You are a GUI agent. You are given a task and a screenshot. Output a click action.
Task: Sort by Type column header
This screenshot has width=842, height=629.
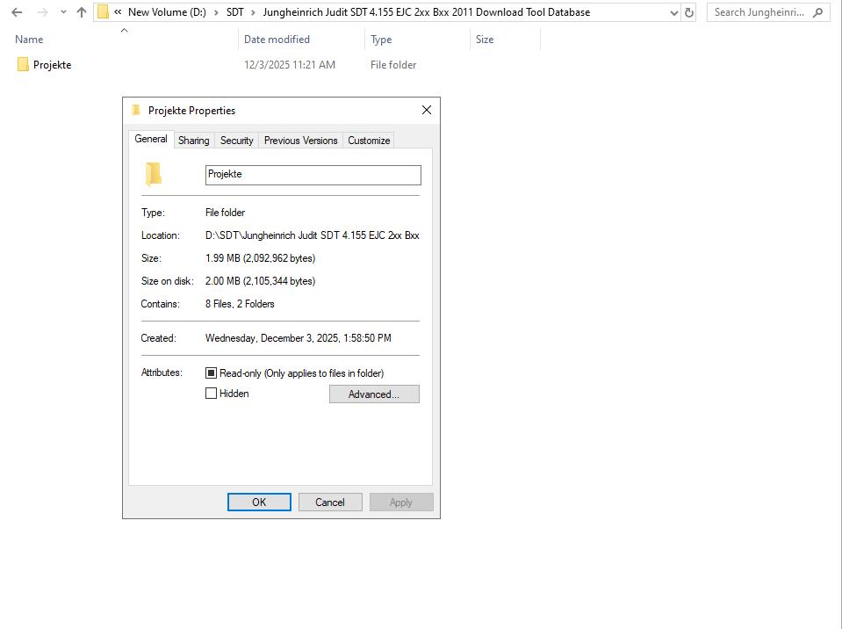point(381,40)
